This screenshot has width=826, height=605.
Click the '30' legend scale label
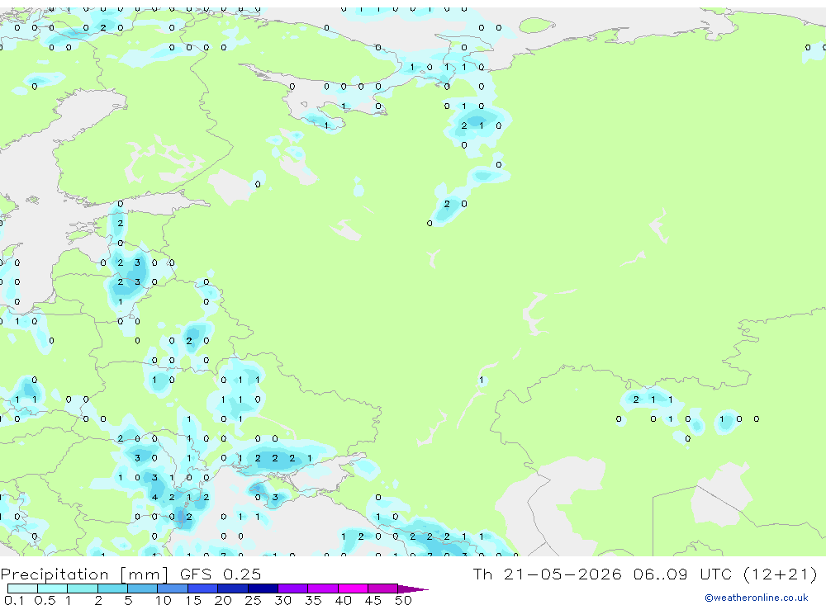click(282, 600)
